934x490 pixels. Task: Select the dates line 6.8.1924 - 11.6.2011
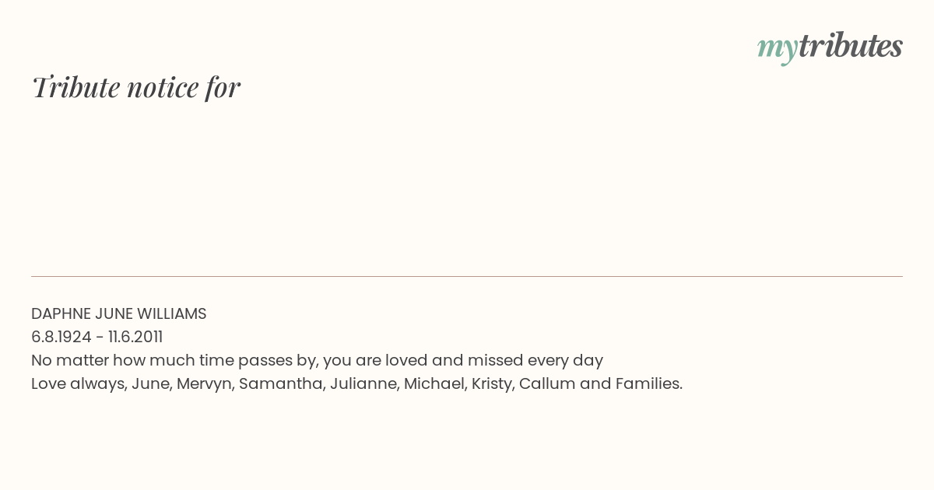tap(97, 337)
